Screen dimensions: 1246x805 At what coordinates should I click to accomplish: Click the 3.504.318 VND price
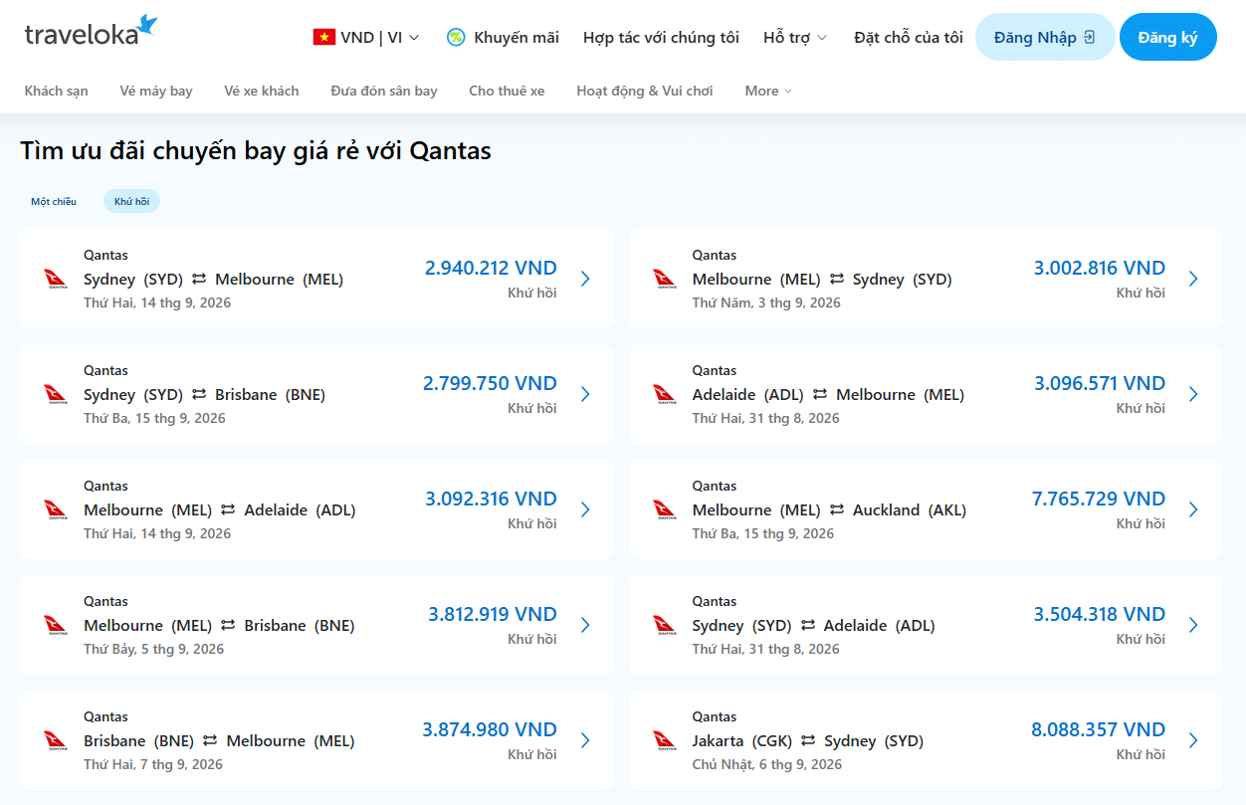[x=1100, y=614]
